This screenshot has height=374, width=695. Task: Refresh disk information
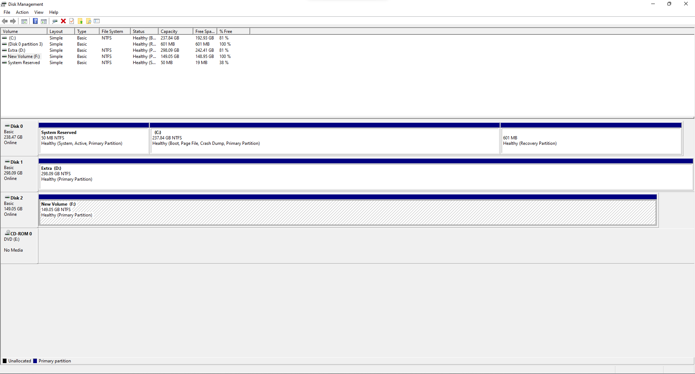tap(55, 21)
